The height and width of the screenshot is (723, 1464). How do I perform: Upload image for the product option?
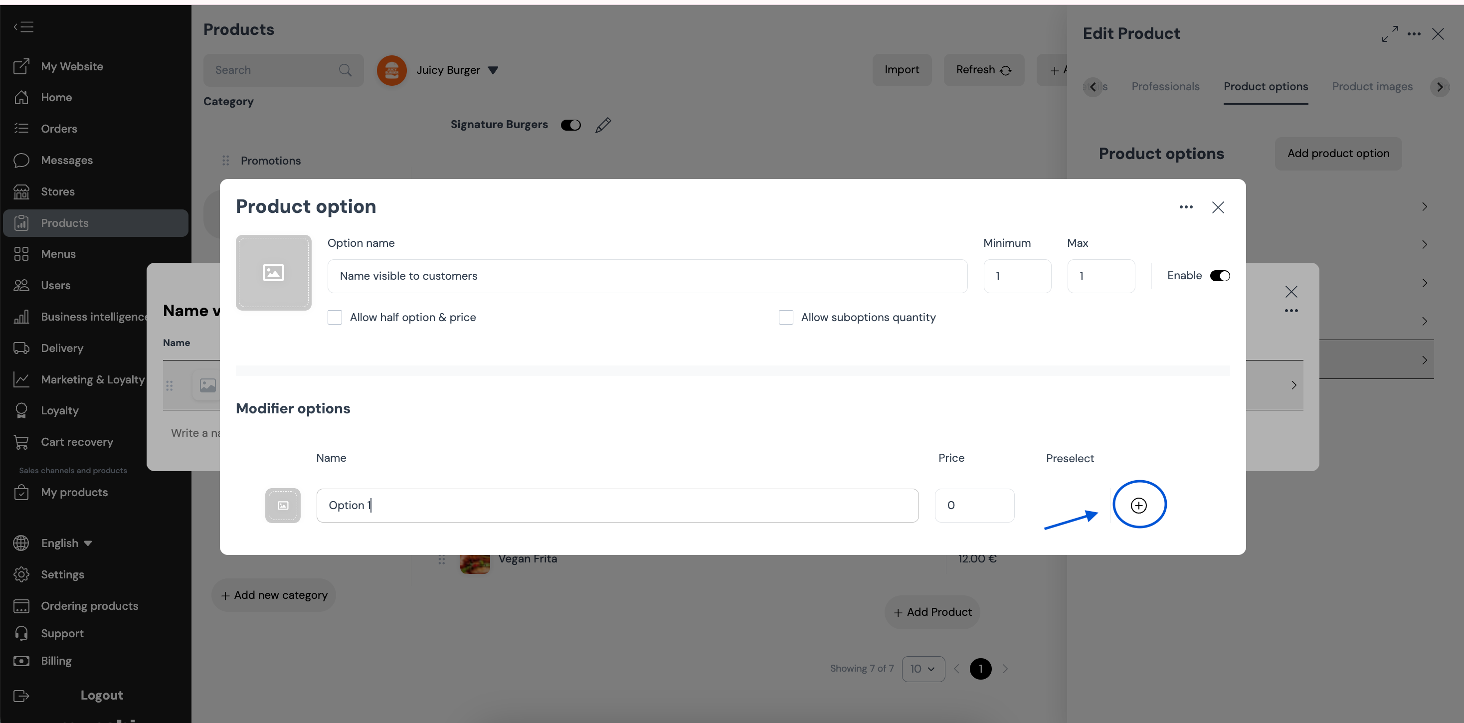tap(273, 273)
